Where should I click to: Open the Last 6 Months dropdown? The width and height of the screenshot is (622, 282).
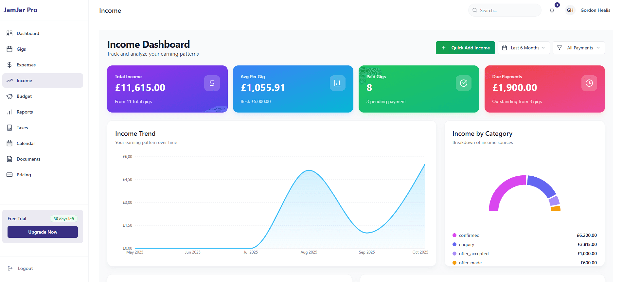pyautogui.click(x=524, y=48)
